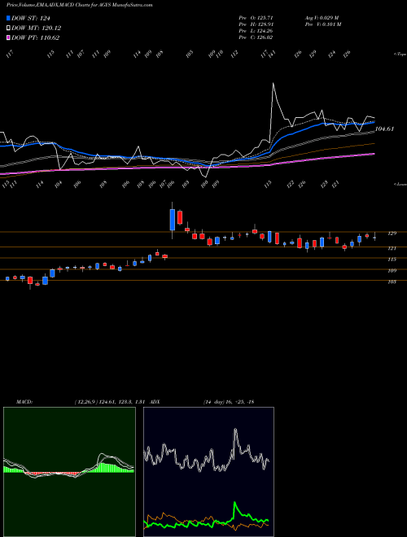Screen dimensions: 407x537
Task: Click the chart title mentioning AGYS MunafaSutra.com
Action: [x=80, y=5]
